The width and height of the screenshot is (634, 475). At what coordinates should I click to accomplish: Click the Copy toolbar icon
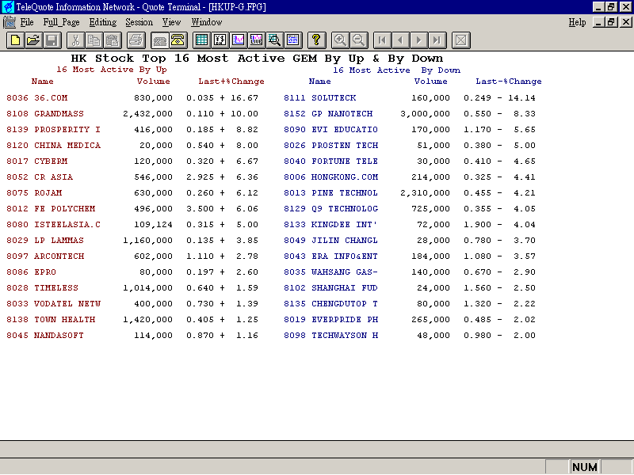[94, 40]
